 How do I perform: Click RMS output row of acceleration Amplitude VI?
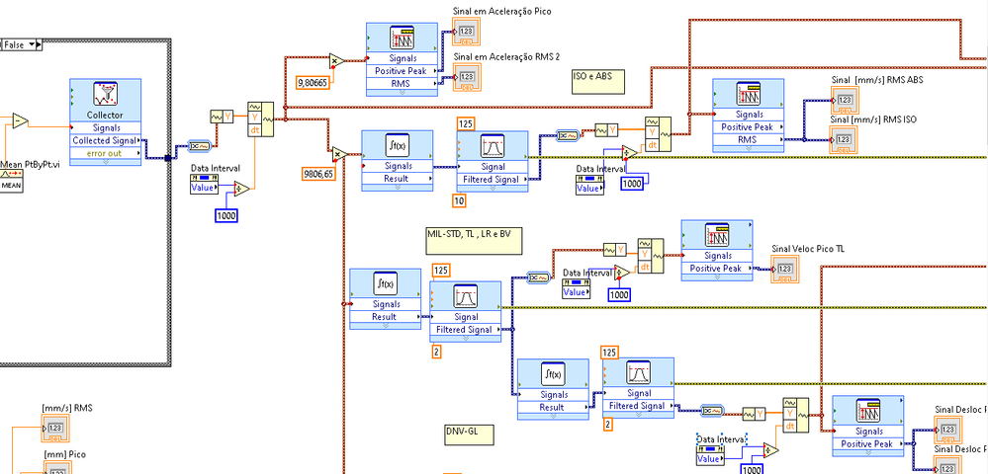pyautogui.click(x=402, y=84)
